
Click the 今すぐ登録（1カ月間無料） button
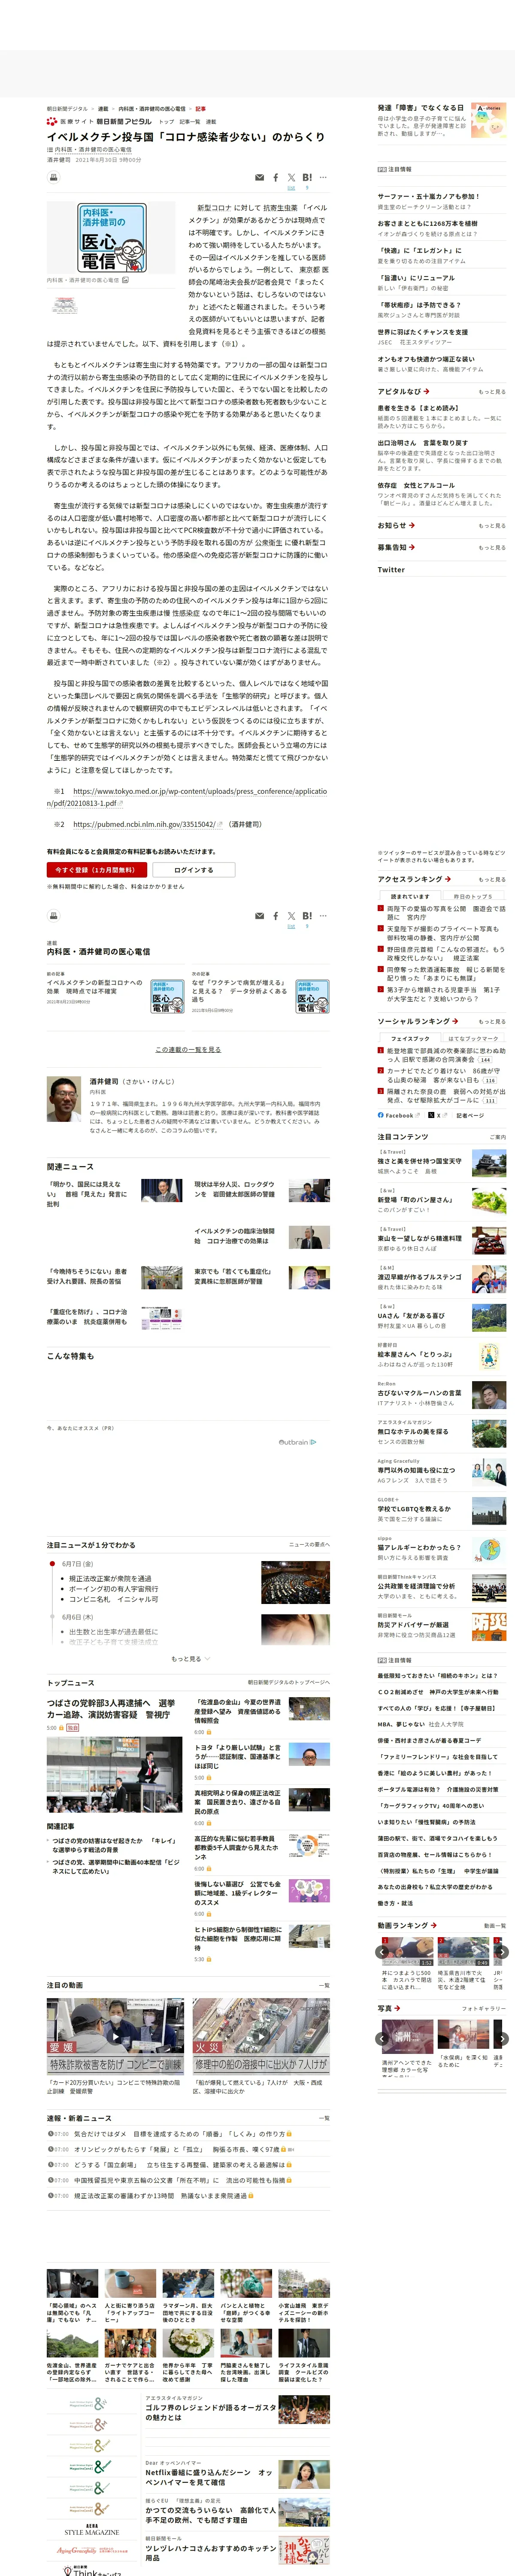pos(97,870)
